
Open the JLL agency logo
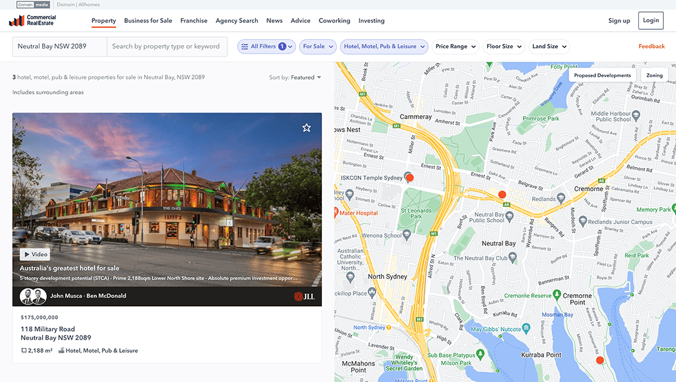click(304, 297)
